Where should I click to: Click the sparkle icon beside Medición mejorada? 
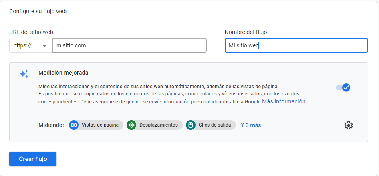24,74
